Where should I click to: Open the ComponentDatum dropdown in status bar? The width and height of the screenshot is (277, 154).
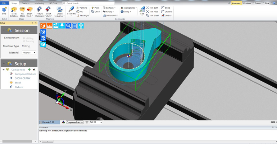(x=75, y=122)
